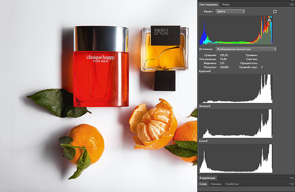Click the histogram refresh icon
The height and width of the screenshot is (192, 295).
[275, 11]
